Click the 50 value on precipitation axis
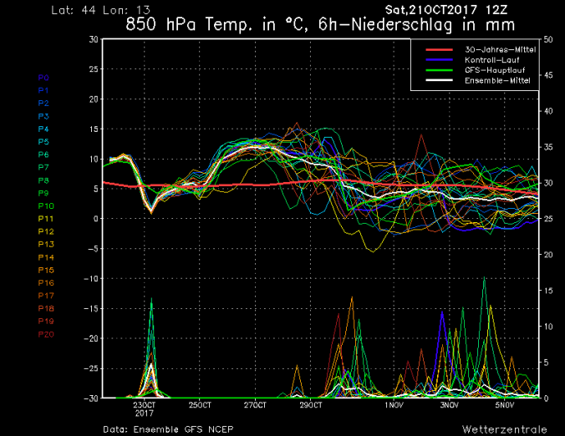Screen dimensions: 565x436 [x=547, y=39]
